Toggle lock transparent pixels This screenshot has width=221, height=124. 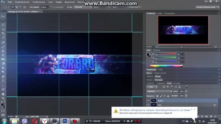(x=157, y=96)
